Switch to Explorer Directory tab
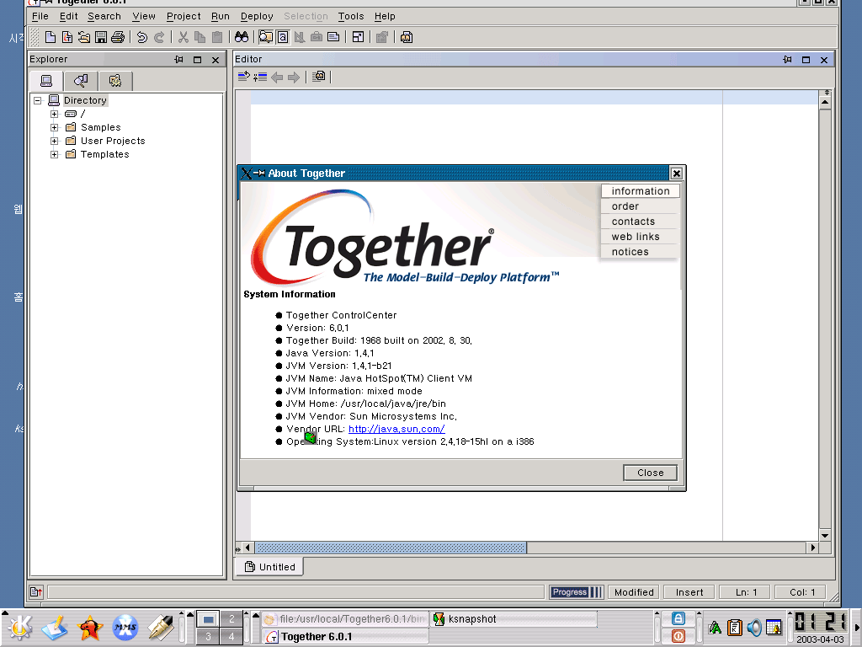The width and height of the screenshot is (862, 647). coord(46,81)
